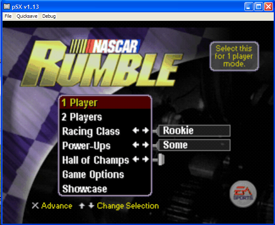The image size is (275, 225).
Task: Click the Racing Class label
Action: point(91,131)
